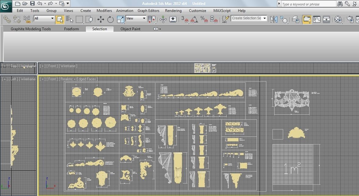Open the selection filter All dropdown
359x196 pixels.
point(44,18)
